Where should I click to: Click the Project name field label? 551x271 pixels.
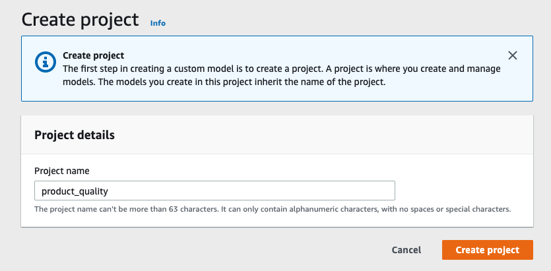(61, 171)
